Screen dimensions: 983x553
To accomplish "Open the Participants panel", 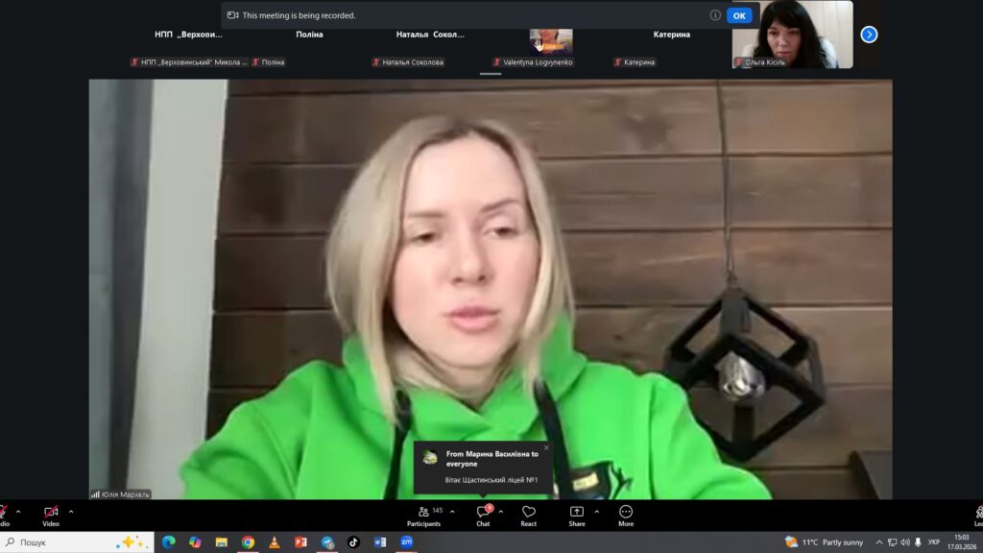I will coord(423,516).
